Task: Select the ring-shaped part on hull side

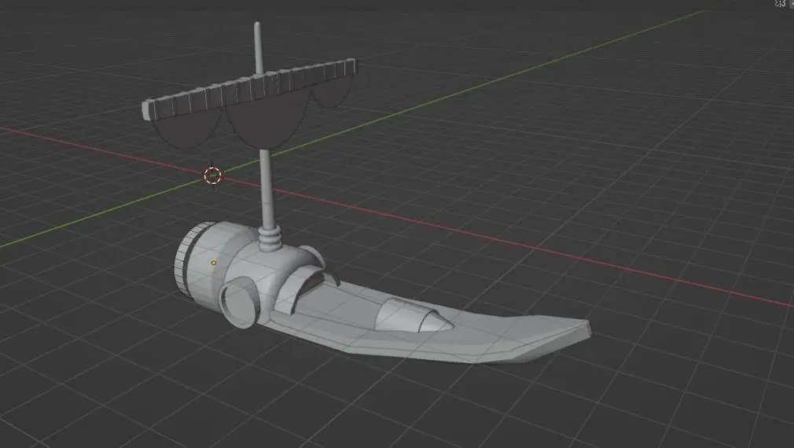Action: (x=240, y=303)
